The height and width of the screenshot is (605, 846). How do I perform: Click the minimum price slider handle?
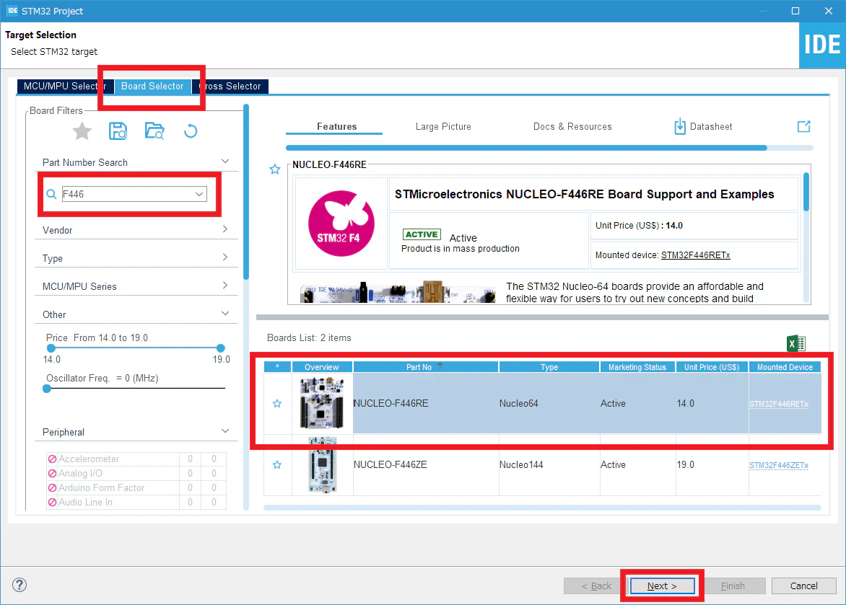tap(51, 348)
